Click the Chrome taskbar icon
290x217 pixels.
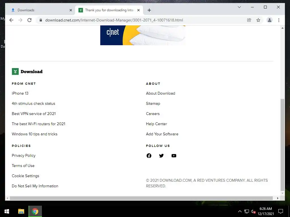point(35,211)
